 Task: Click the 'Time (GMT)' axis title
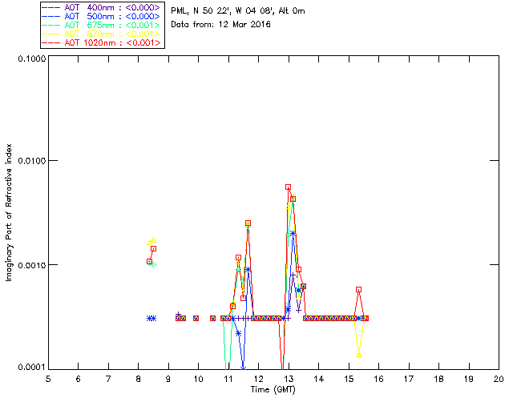point(273,390)
